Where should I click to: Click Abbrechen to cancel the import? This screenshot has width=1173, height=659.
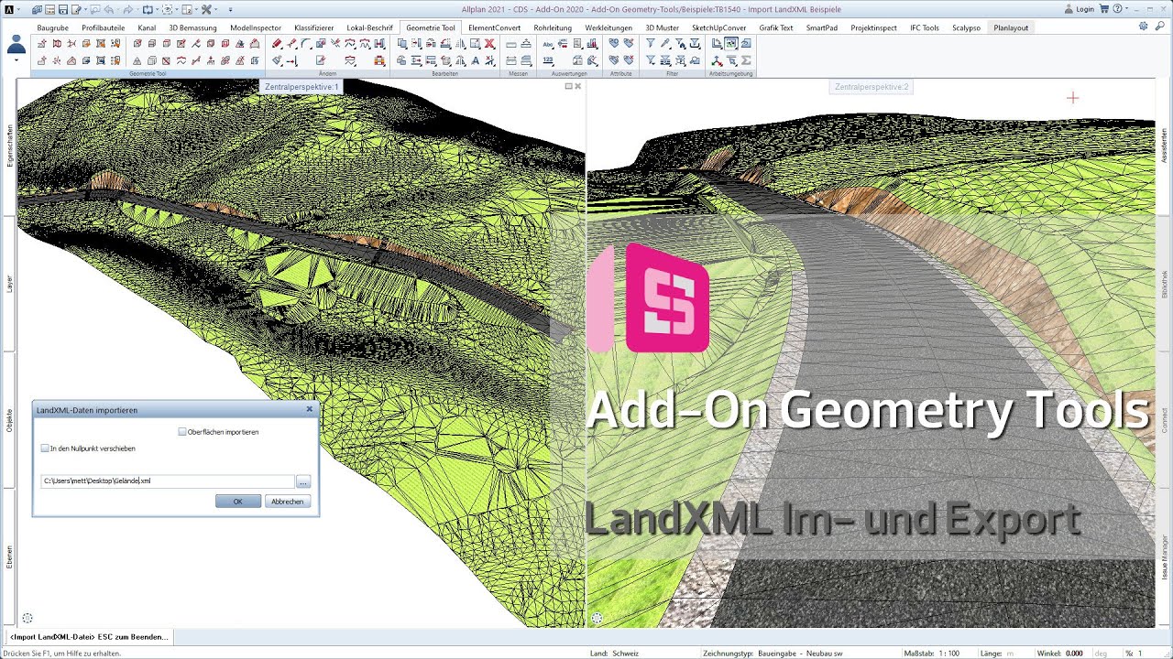pos(288,502)
